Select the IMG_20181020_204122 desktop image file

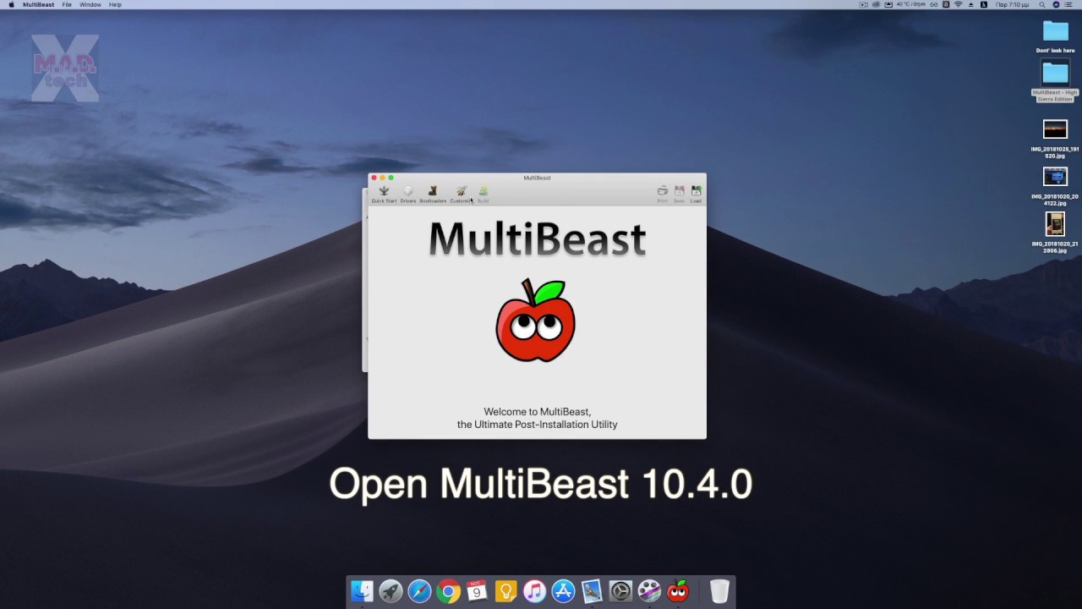click(x=1055, y=186)
